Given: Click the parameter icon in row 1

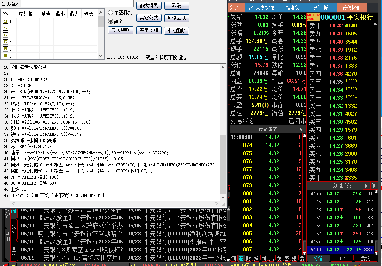Looking at the screenshot, I should point(6,21).
